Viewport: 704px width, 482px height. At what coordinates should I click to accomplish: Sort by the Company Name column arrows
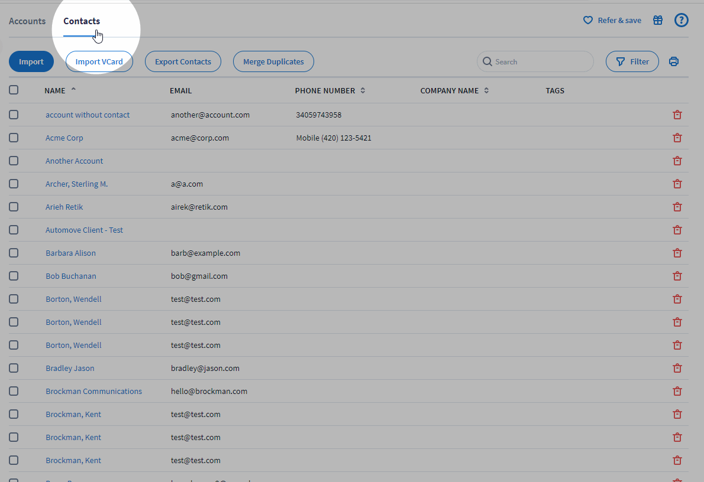486,91
